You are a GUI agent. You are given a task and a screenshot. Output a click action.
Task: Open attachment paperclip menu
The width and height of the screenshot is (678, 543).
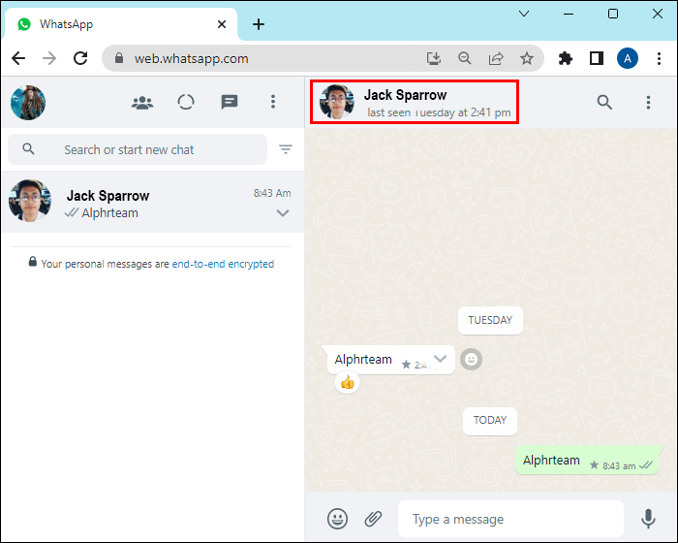(373, 519)
